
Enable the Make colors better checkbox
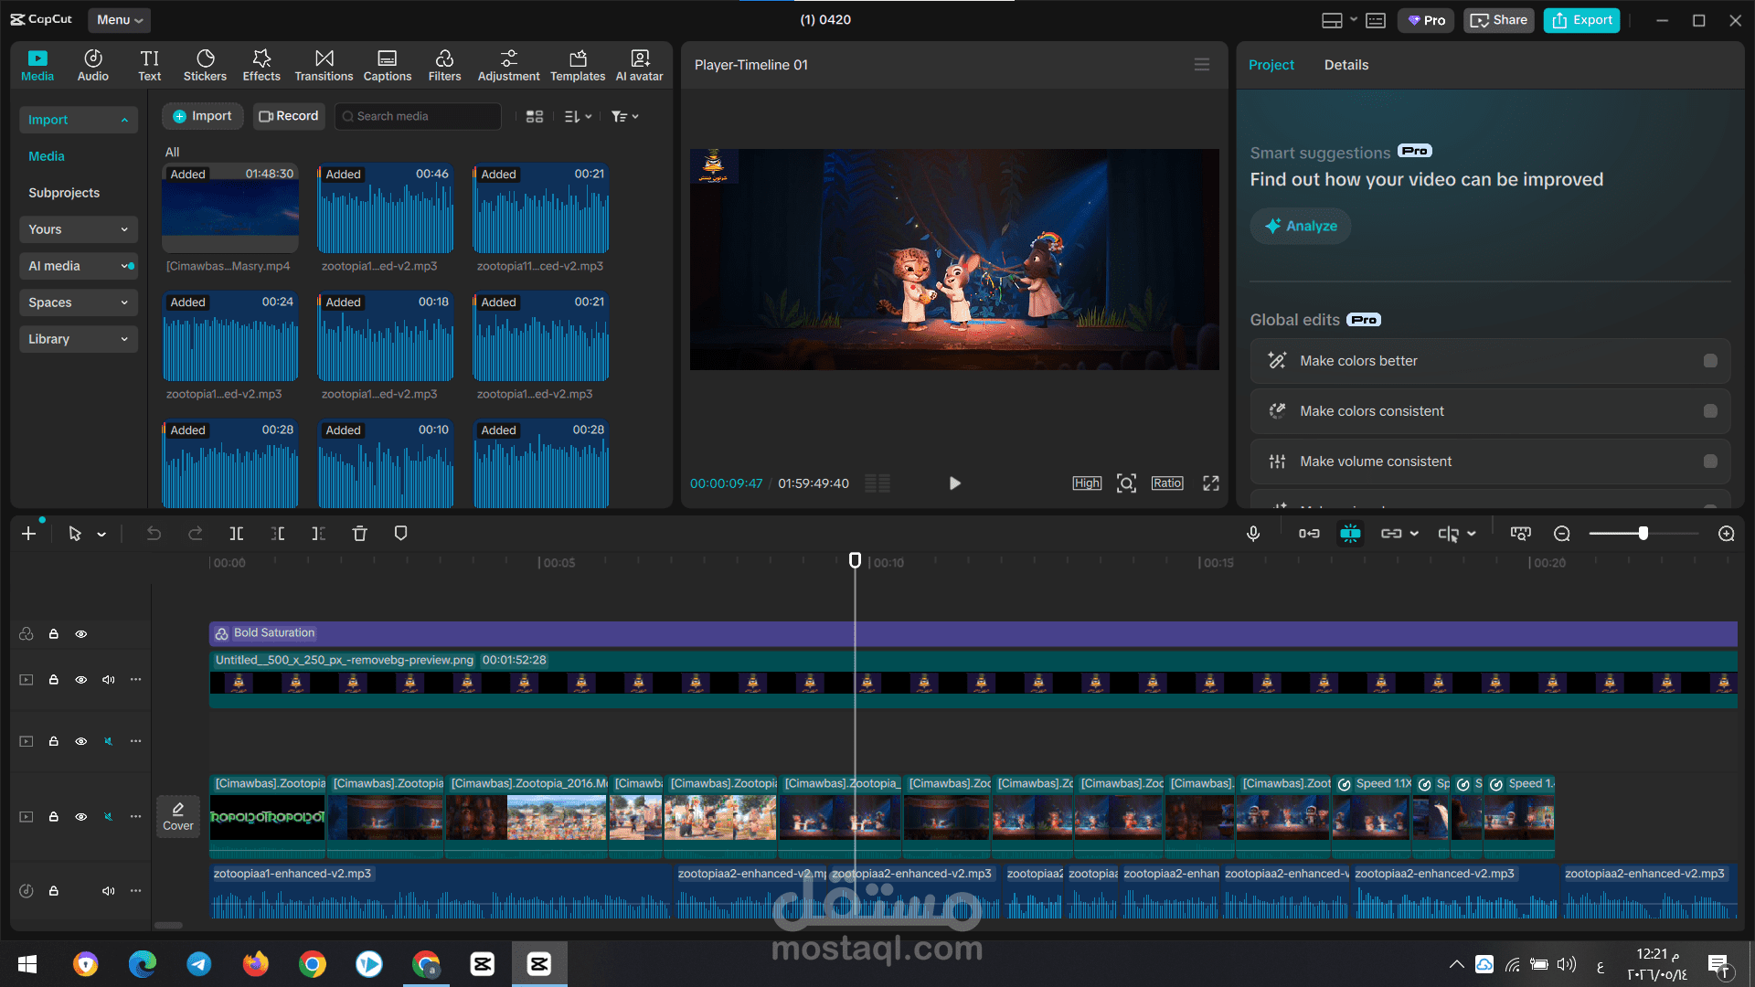point(1710,361)
